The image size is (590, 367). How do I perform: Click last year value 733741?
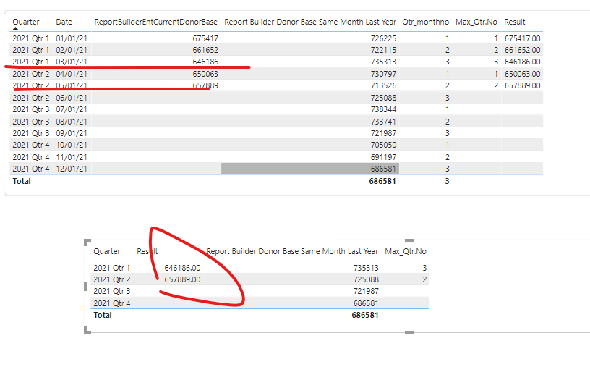coord(383,122)
